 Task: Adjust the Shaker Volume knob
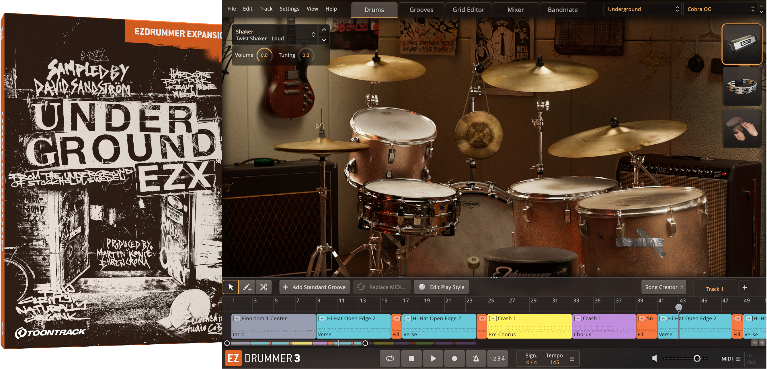coord(264,55)
